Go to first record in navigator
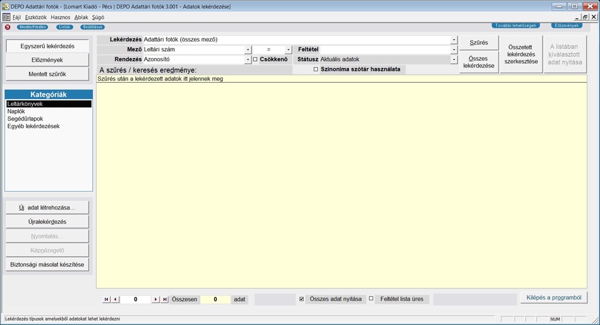This screenshot has height=325, width=600. click(107, 300)
